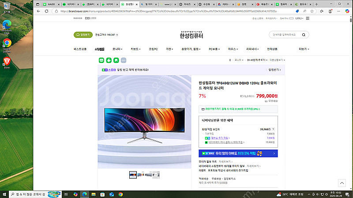Image resolution: width=353 pixels, height=198 pixels.
Task: Switch to the NAVER browser tab
Action: point(51,4)
